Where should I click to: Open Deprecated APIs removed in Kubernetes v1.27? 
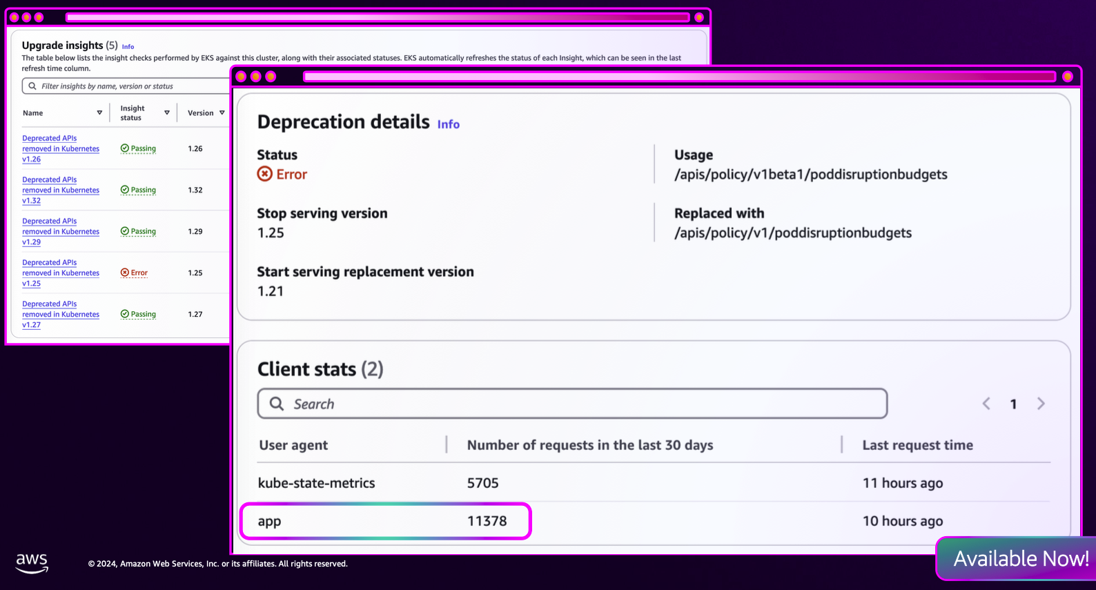[61, 315]
